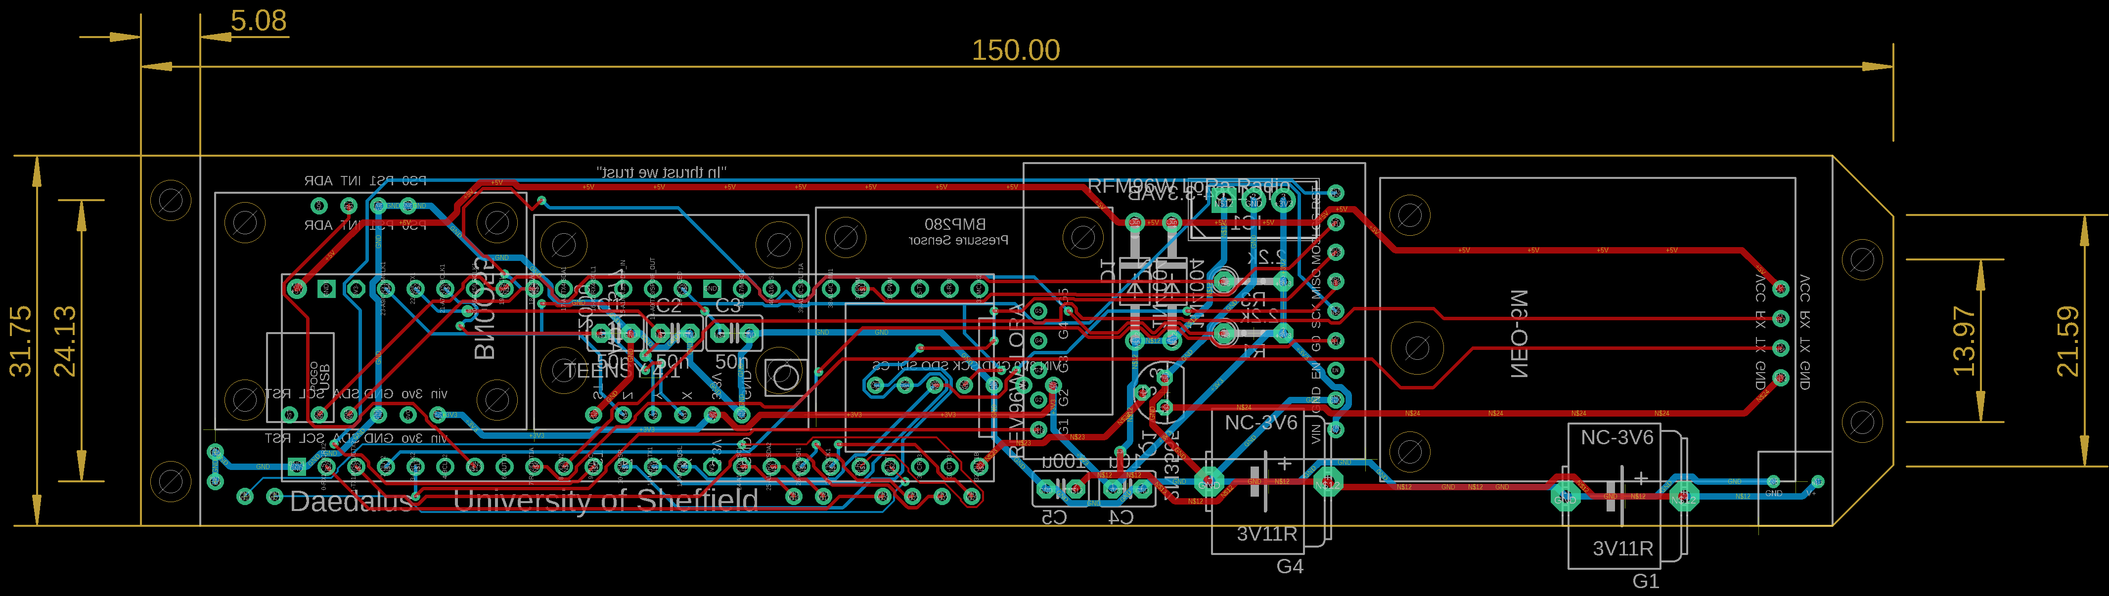Screen dimensions: 2109x596
Task: Click the G1 battery designator
Action: point(1646,581)
